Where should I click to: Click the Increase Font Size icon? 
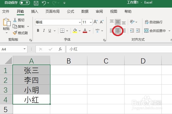(x=95, y=22)
